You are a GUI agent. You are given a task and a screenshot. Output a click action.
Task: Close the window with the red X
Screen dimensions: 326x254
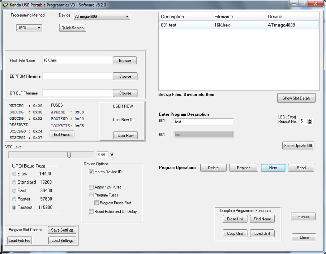[x=316, y=4]
